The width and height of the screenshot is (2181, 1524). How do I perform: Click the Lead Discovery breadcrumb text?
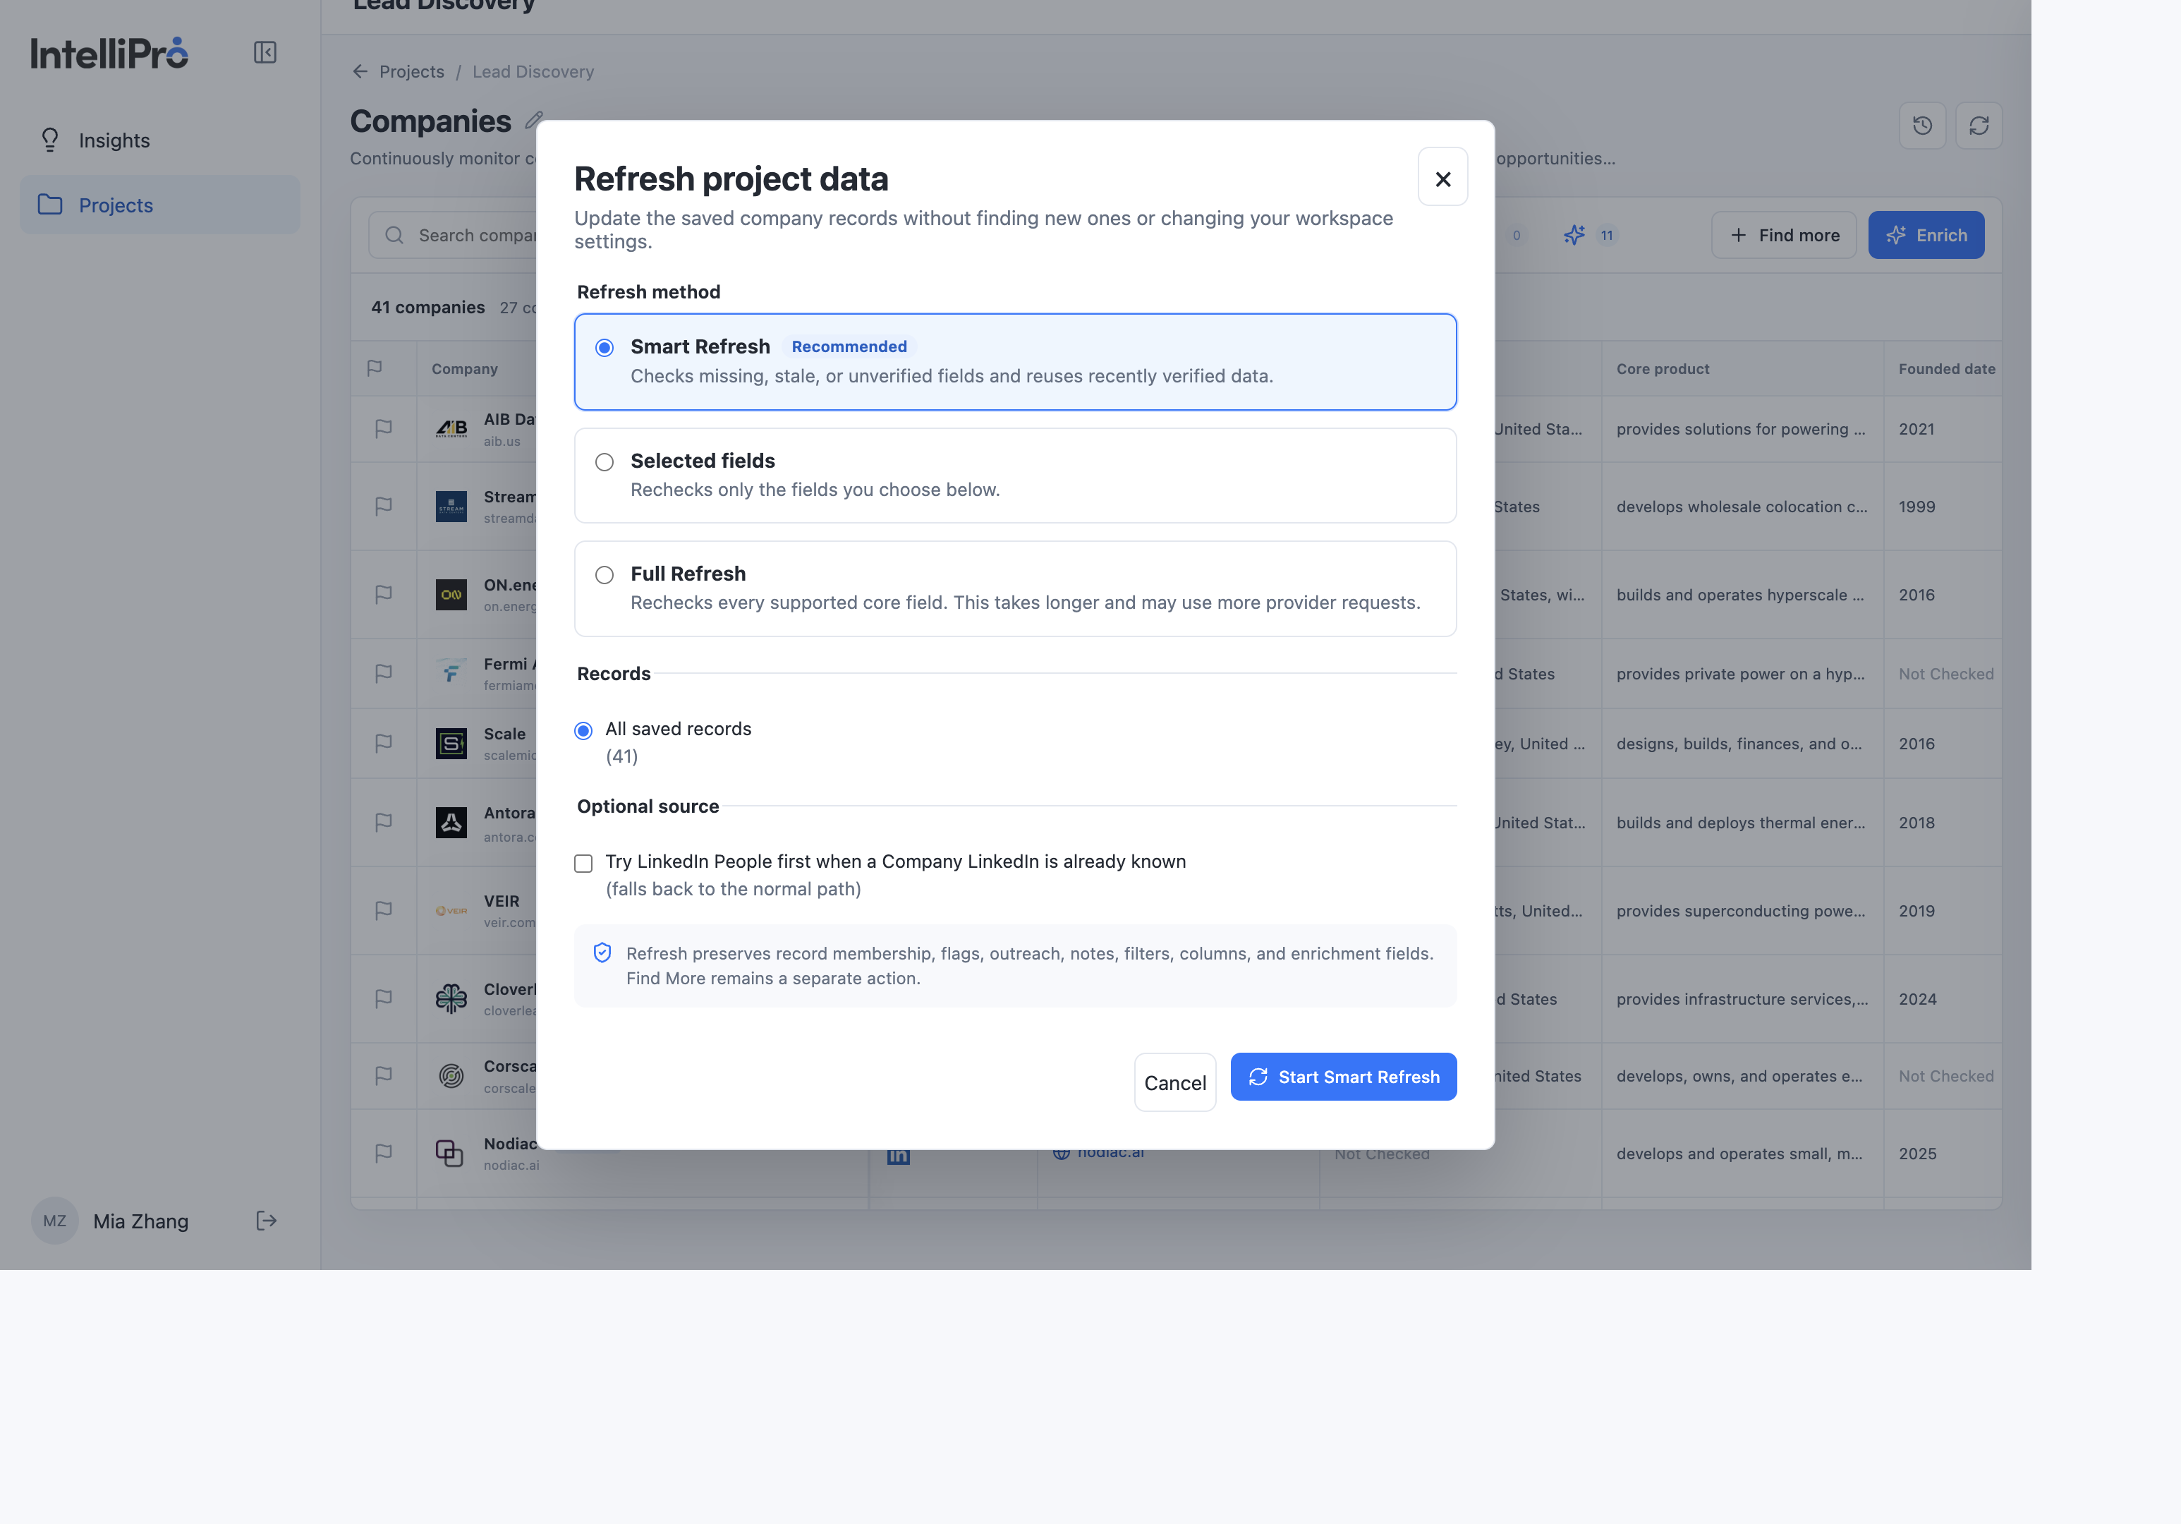tap(533, 71)
